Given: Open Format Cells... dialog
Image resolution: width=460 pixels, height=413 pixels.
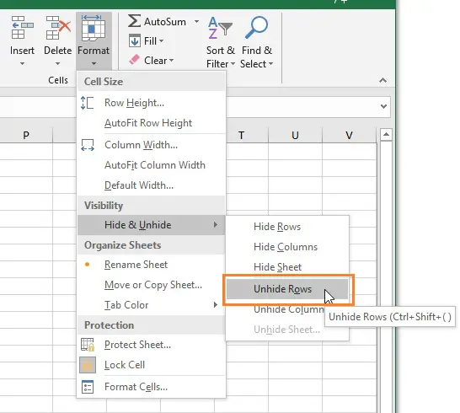Looking at the screenshot, I should click(x=151, y=387).
